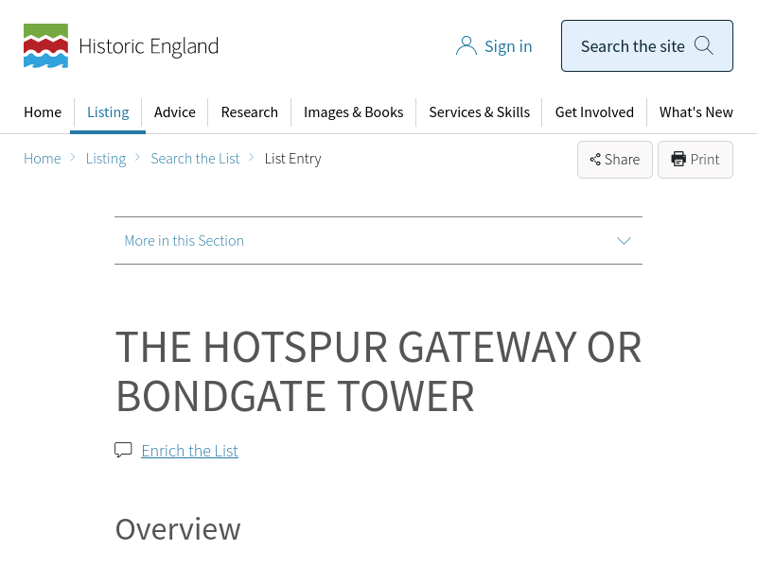The width and height of the screenshot is (757, 567).
Task: Go to the Research section
Action: click(250, 112)
